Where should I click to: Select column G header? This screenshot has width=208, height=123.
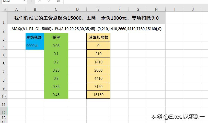pyautogui.click(x=138, y=9)
